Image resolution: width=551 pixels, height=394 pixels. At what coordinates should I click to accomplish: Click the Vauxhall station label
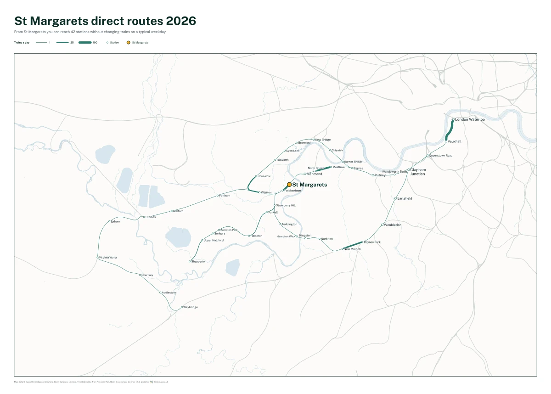click(455, 141)
